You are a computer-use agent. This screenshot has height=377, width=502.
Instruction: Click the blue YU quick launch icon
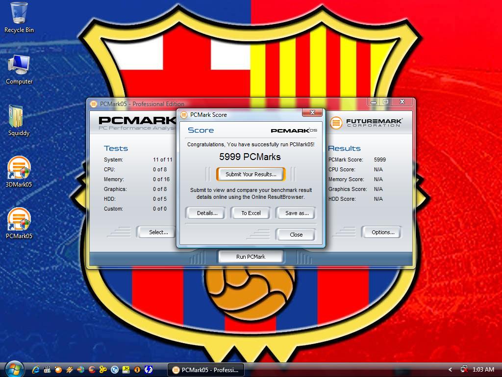pos(114,370)
